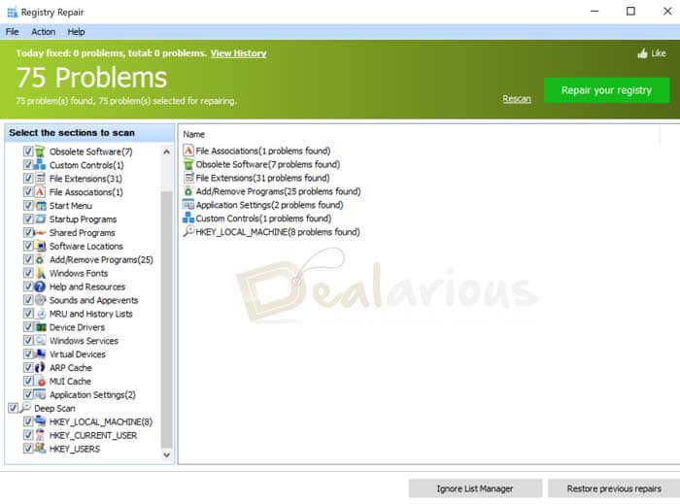This screenshot has width=680, height=504.
Task: Uncheck the Obsolete Software checkbox
Action: 28,151
